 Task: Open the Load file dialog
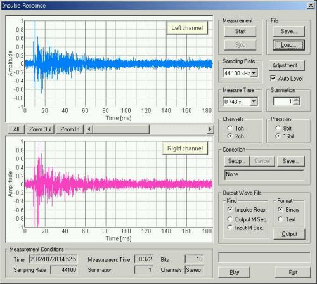288,45
